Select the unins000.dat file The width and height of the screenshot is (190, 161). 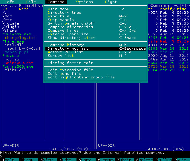(19, 63)
